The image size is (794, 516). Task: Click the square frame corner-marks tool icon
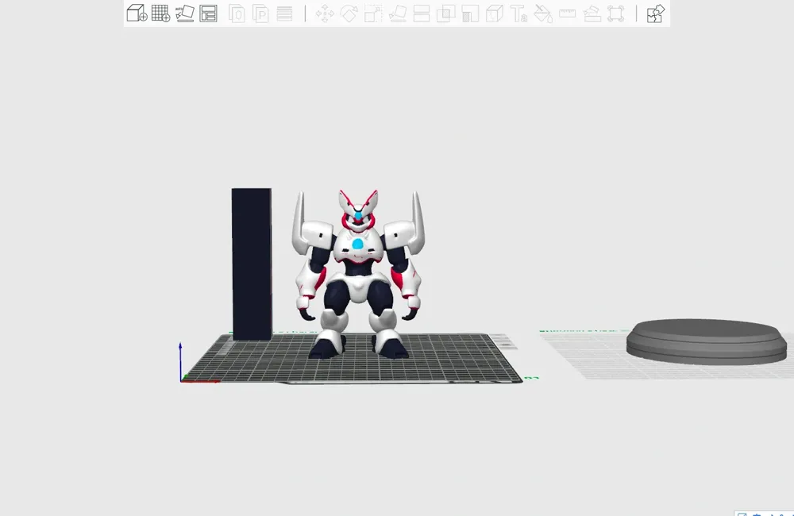[616, 13]
